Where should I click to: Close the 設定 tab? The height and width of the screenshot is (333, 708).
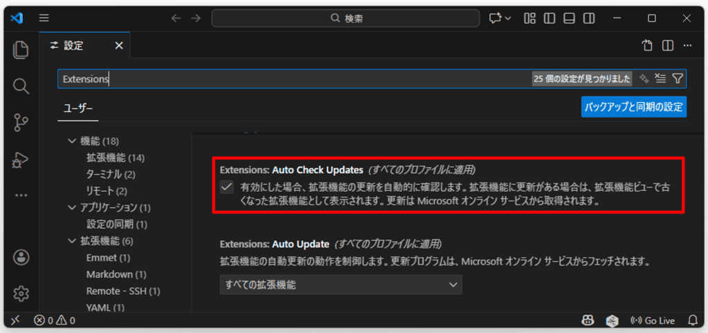[119, 46]
